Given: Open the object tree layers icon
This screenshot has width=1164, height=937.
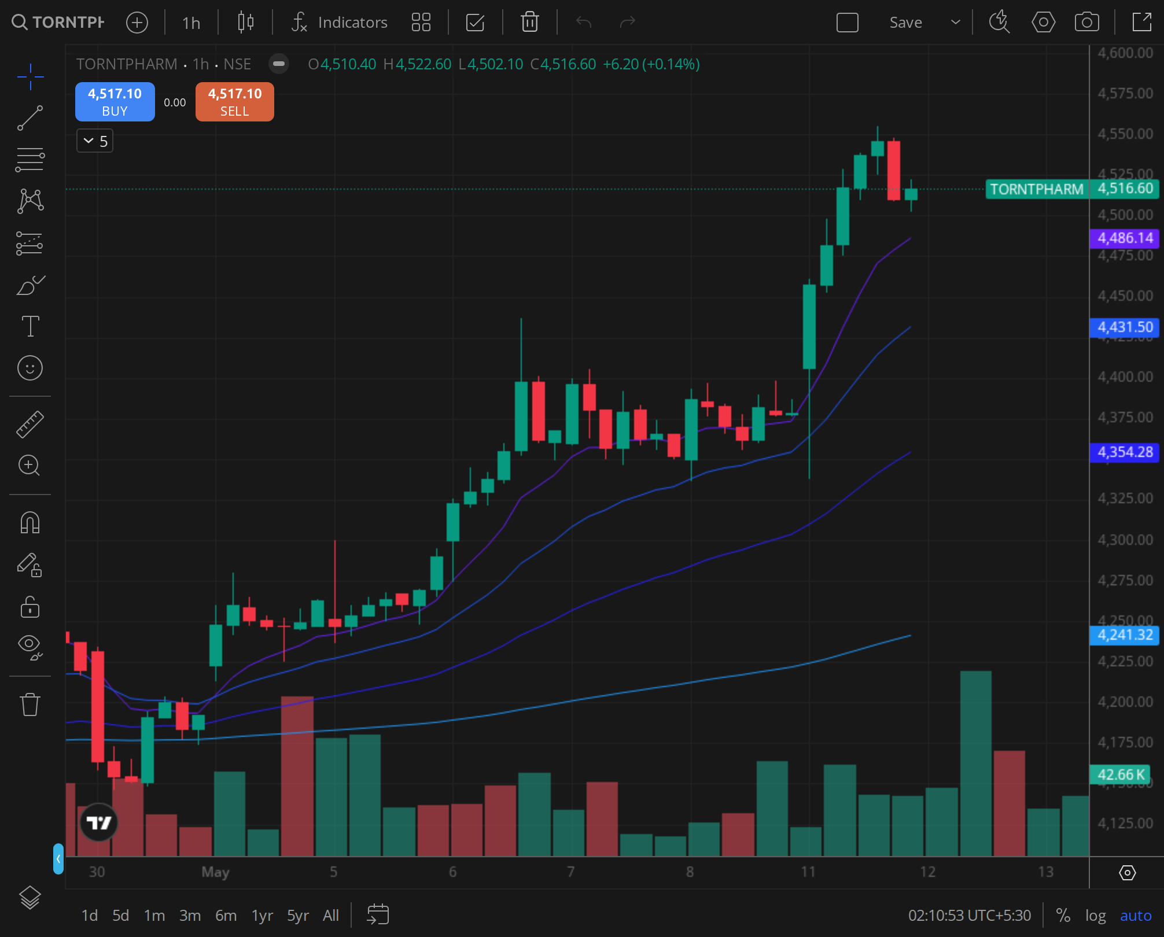Looking at the screenshot, I should pos(30,898).
